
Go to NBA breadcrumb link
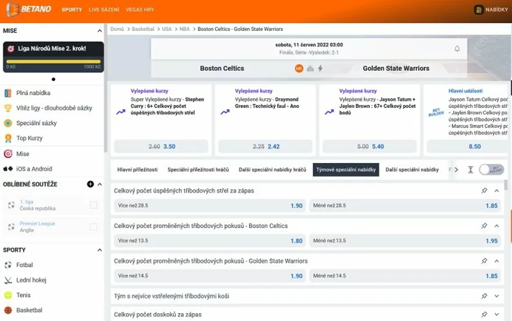tap(184, 29)
